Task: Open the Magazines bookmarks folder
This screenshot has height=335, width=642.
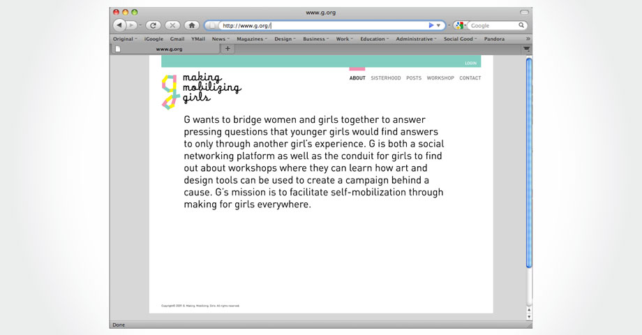Action: click(252, 39)
